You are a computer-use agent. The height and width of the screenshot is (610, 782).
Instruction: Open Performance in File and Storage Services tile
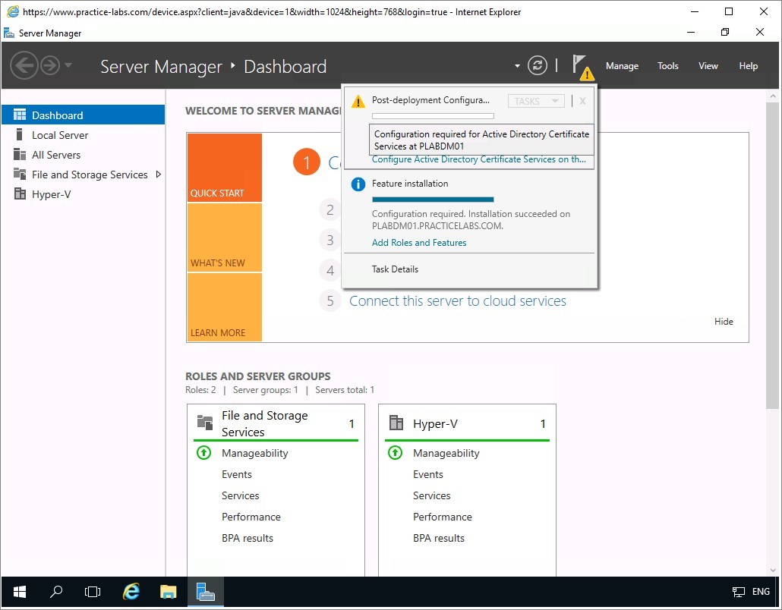point(251,517)
